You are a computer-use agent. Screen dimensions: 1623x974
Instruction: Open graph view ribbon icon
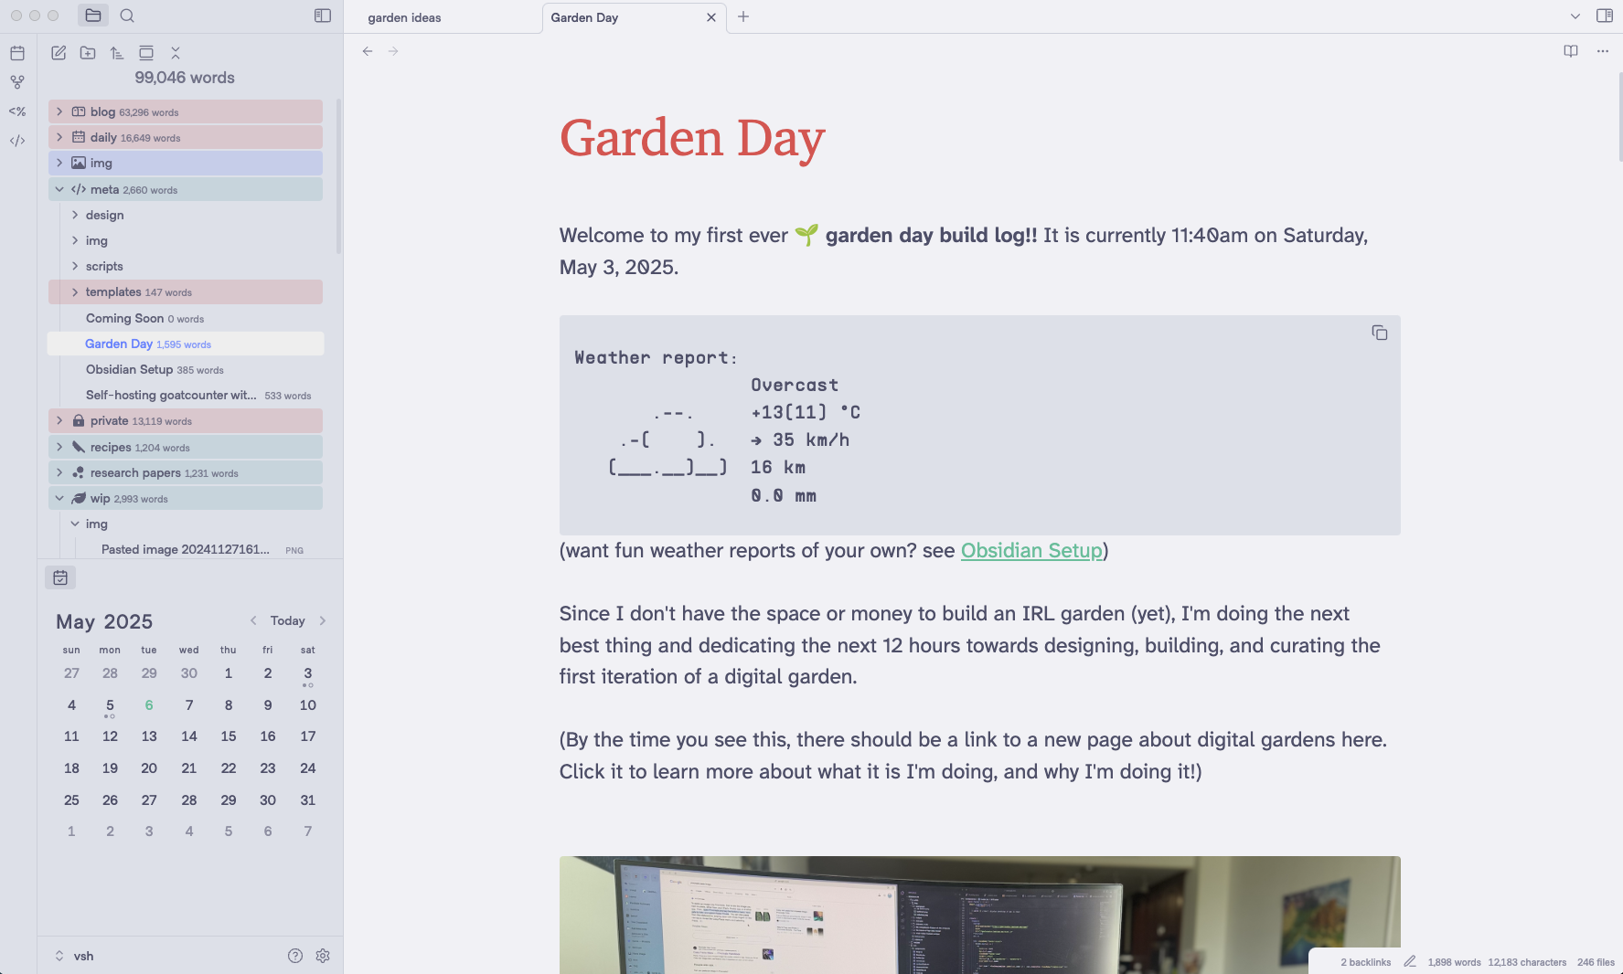click(x=17, y=82)
